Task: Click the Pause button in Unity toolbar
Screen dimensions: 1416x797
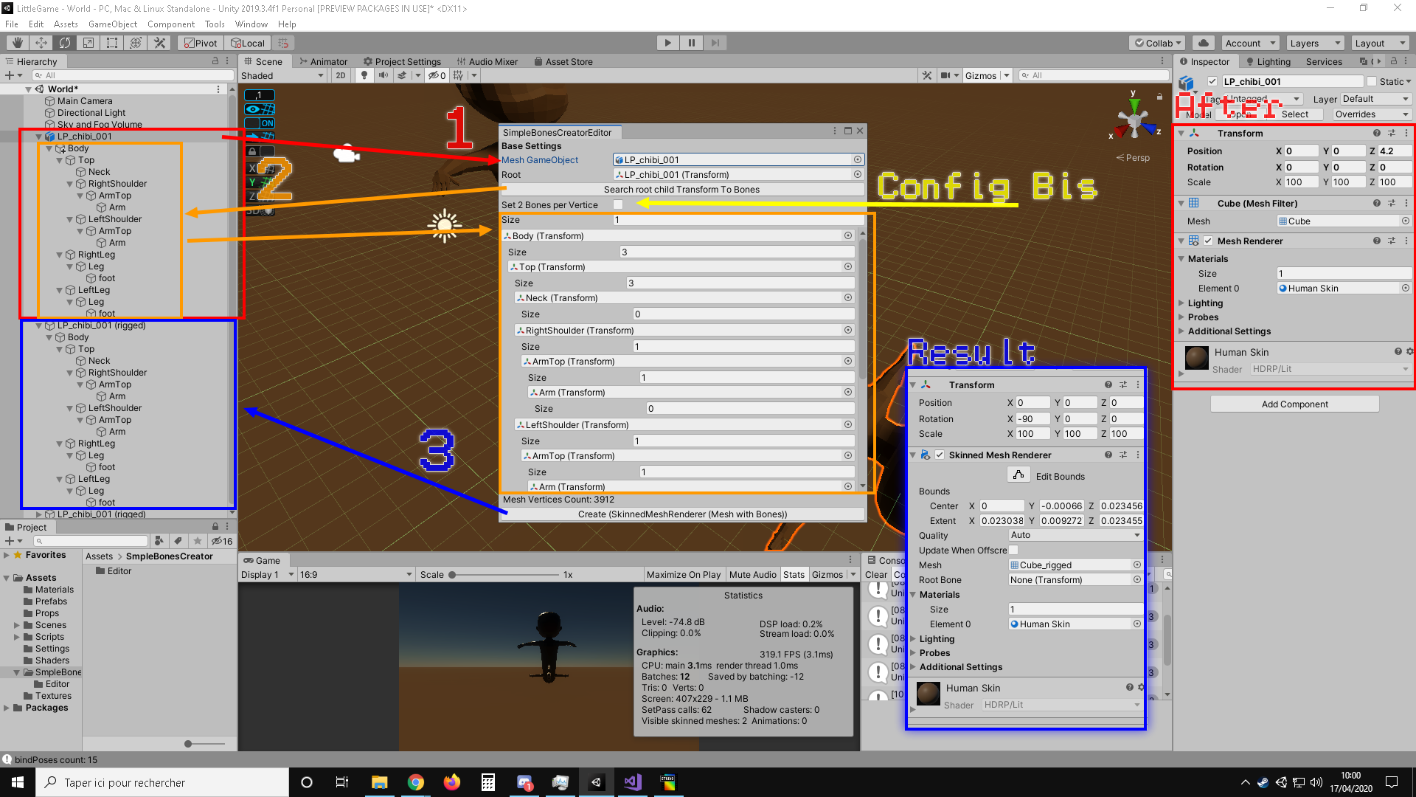Action: tap(692, 42)
